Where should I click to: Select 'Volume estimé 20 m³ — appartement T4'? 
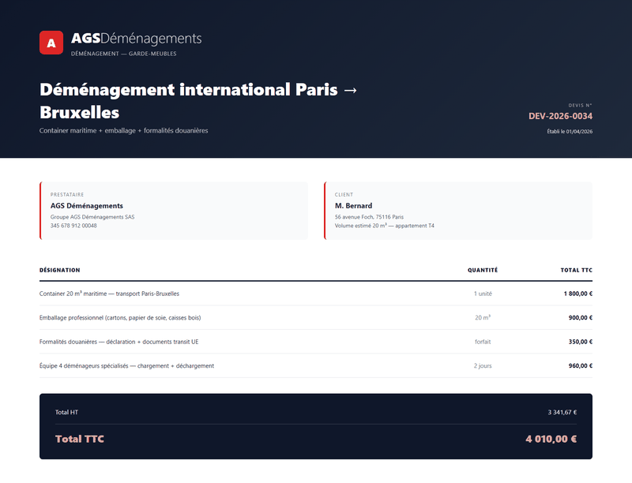385,226
